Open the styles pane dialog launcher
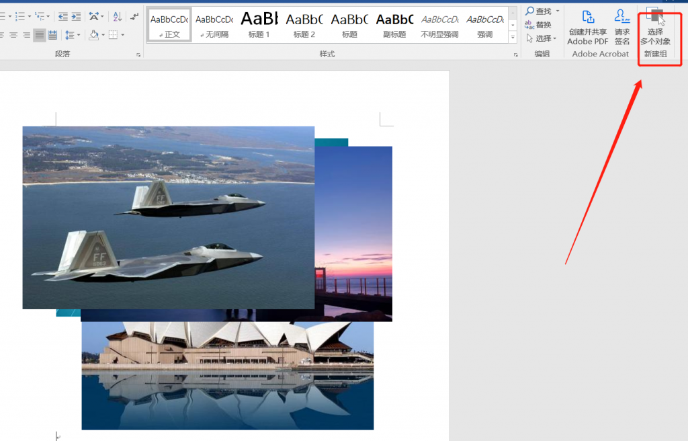The image size is (688, 441). pyautogui.click(x=515, y=55)
